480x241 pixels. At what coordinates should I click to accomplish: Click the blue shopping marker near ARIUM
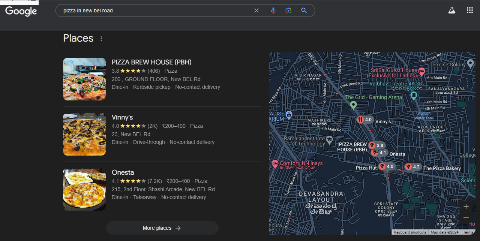(x=289, y=114)
